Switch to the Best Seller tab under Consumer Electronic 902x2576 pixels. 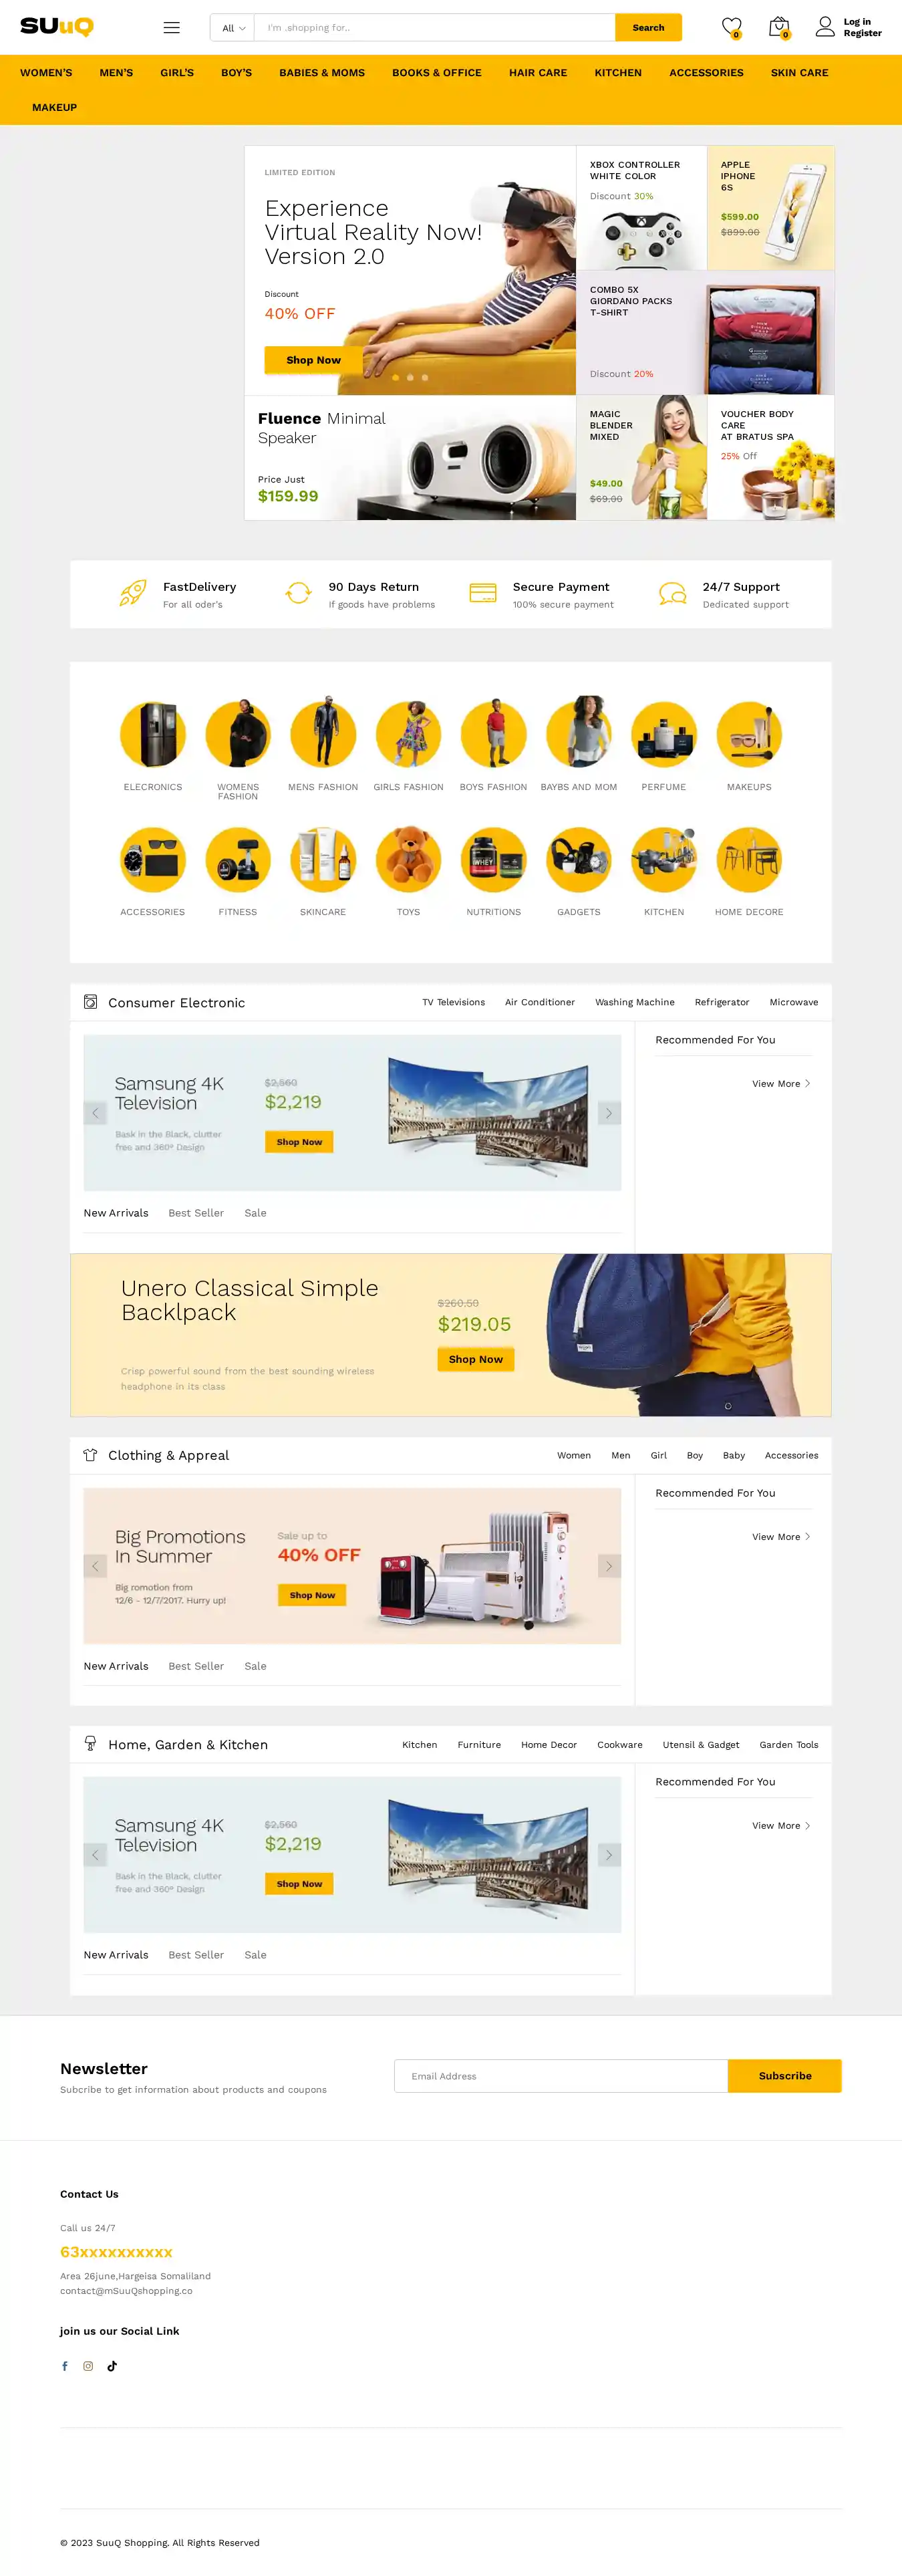tap(196, 1213)
